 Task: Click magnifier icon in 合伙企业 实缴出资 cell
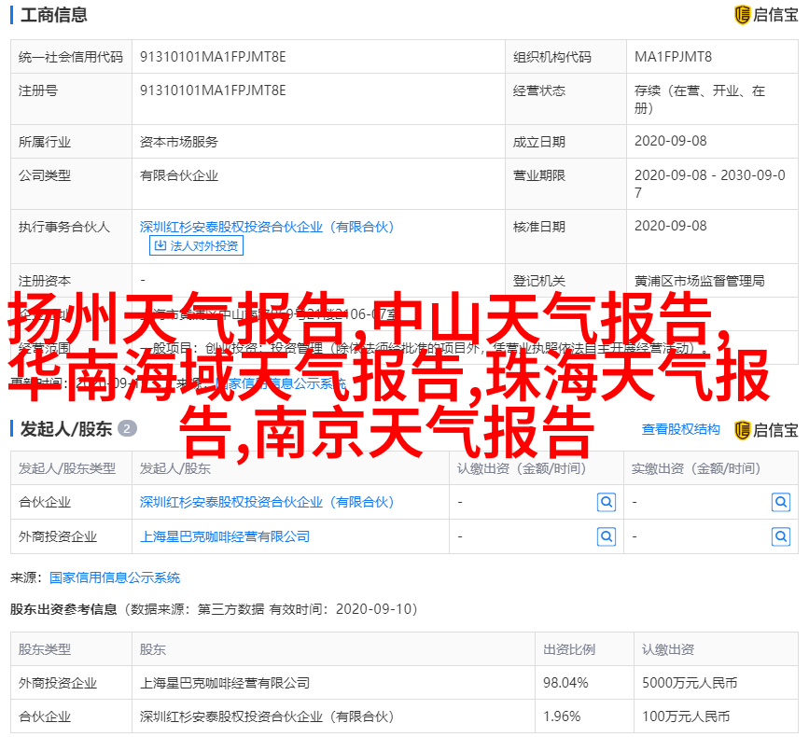781,502
